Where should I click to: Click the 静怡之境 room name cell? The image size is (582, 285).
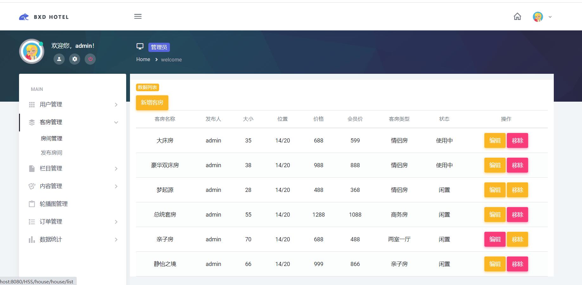pyautogui.click(x=165, y=264)
